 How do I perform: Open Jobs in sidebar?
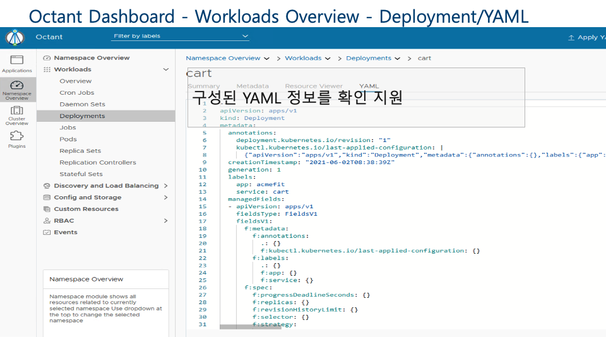68,127
